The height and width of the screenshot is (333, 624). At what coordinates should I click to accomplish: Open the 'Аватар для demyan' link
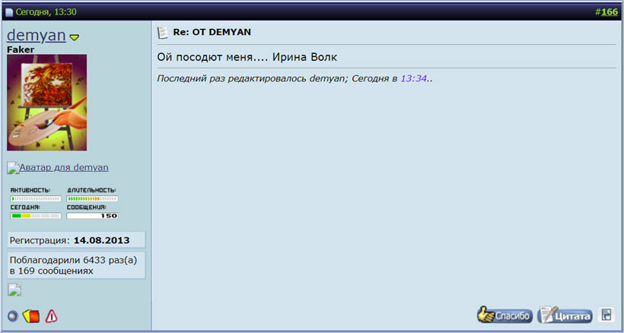[58, 167]
